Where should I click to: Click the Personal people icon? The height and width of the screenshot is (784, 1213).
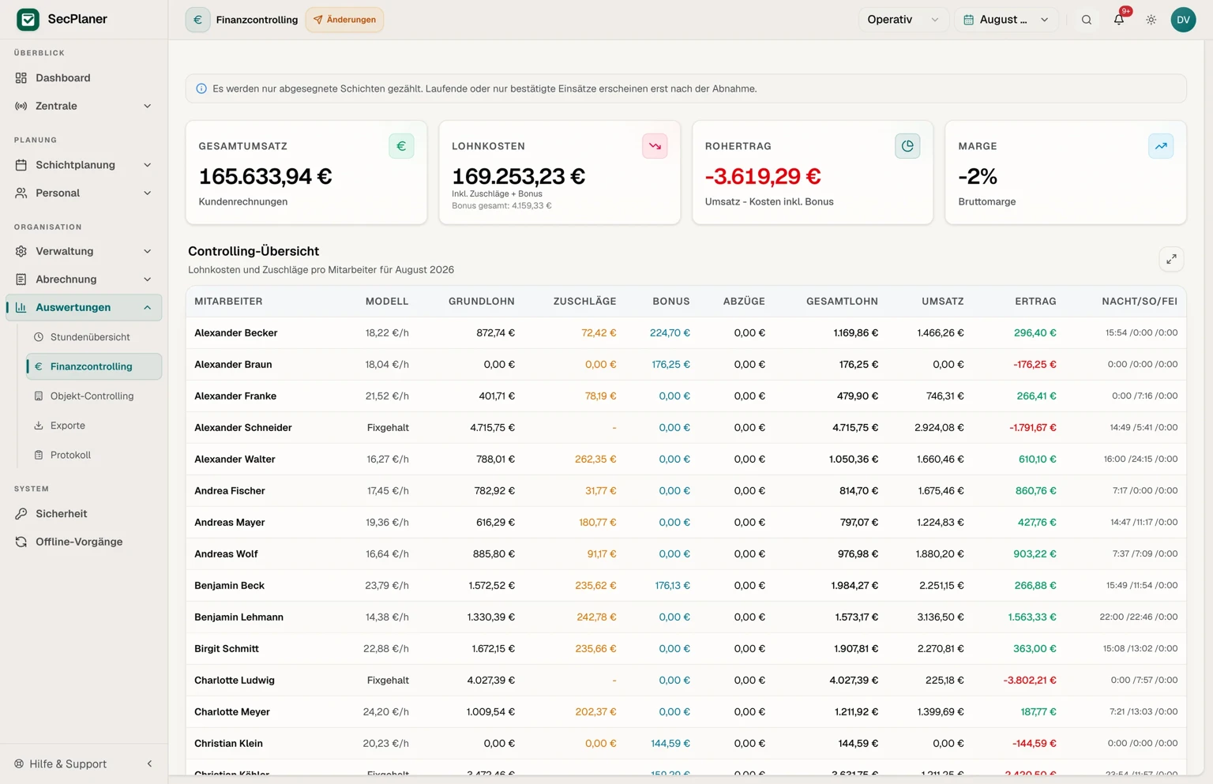tap(21, 193)
